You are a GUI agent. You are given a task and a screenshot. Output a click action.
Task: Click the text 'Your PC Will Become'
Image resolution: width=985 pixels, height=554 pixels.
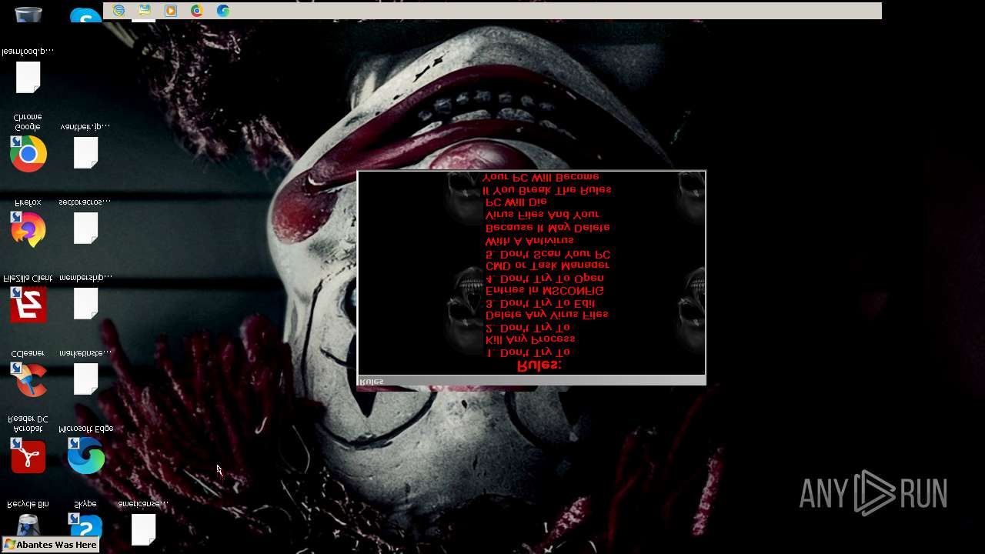(x=541, y=177)
